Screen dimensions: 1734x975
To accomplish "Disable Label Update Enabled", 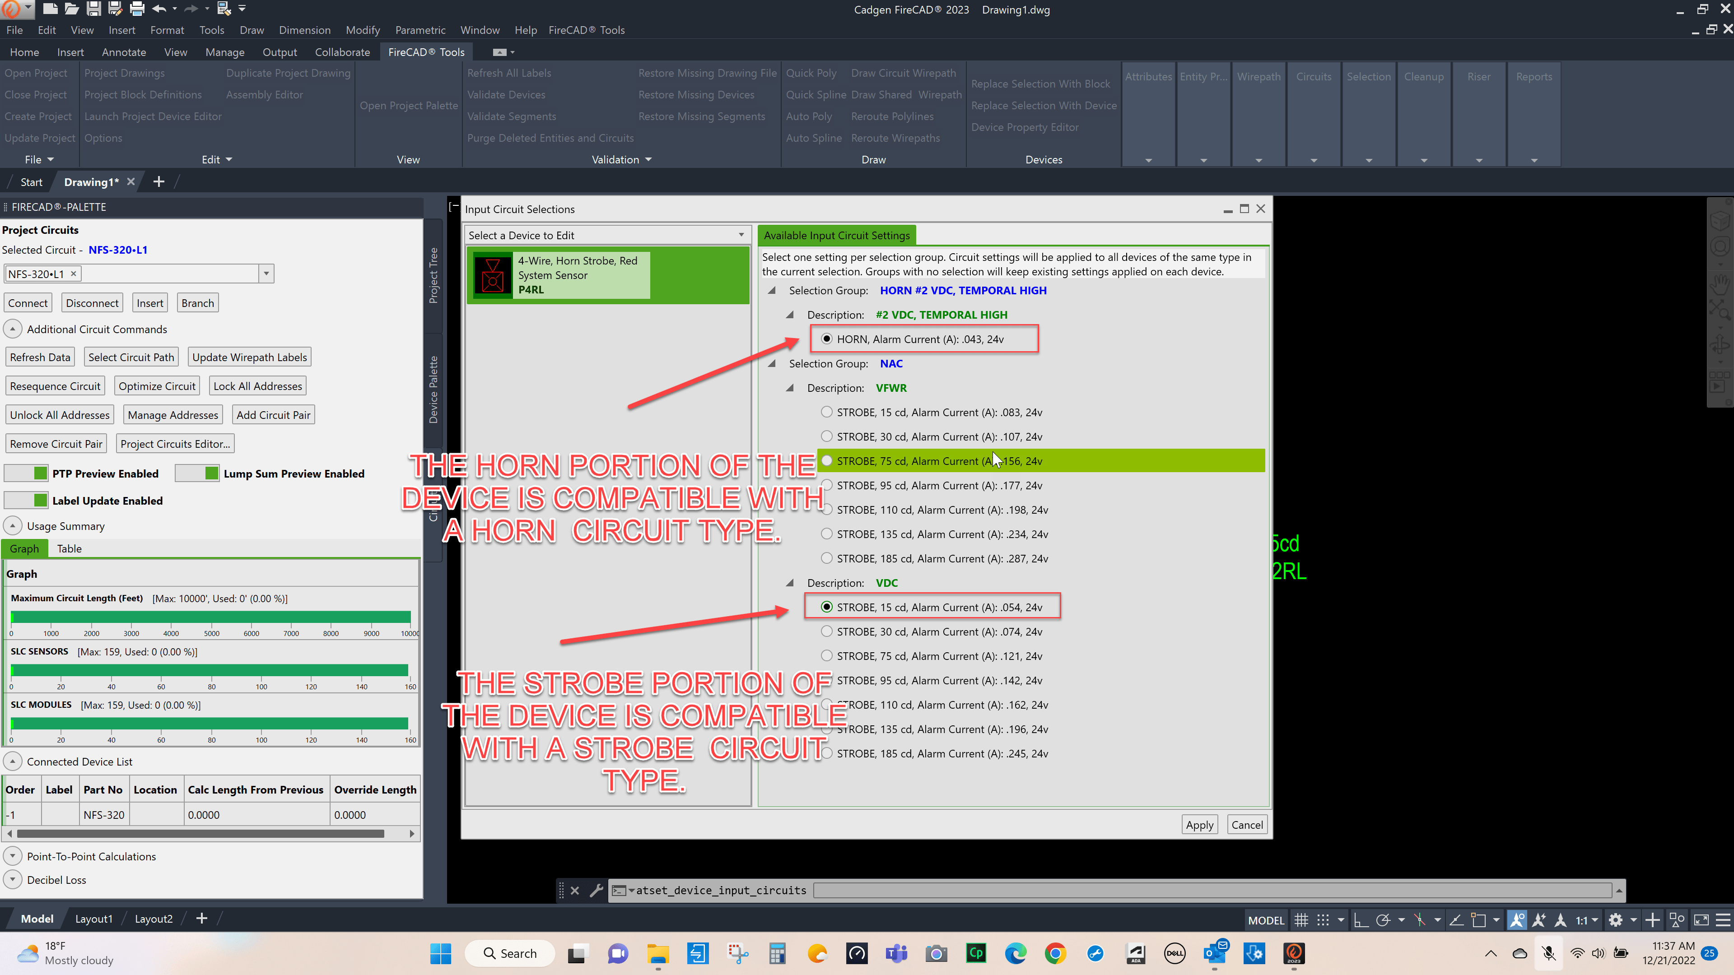I will coord(26,500).
